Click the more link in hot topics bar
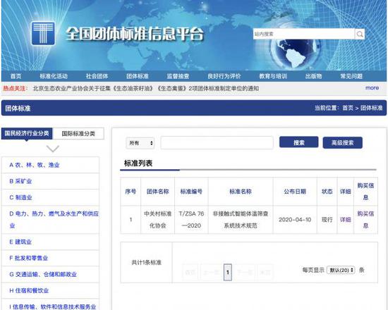This screenshot has height=310, width=388. coord(372,88)
